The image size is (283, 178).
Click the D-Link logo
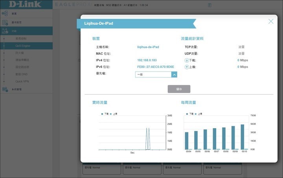pyautogui.click(x=25, y=4)
